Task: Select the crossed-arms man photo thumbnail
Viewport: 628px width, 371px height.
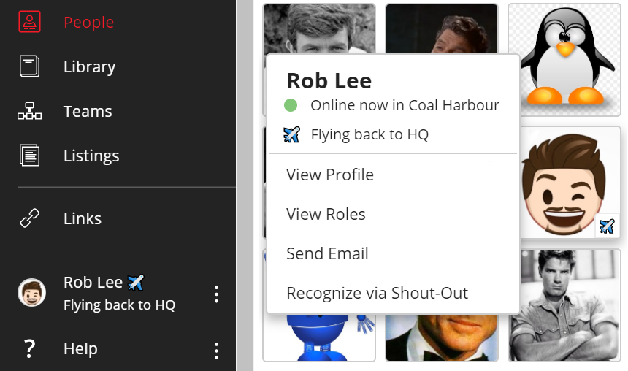Action: (564, 305)
